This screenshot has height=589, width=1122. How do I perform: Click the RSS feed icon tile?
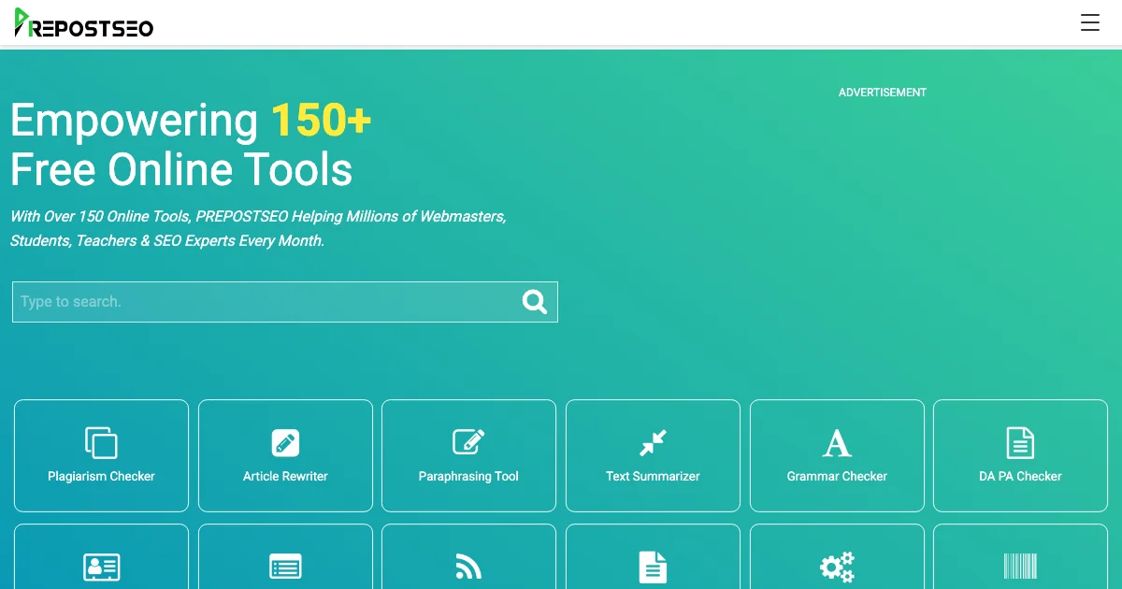click(468, 556)
